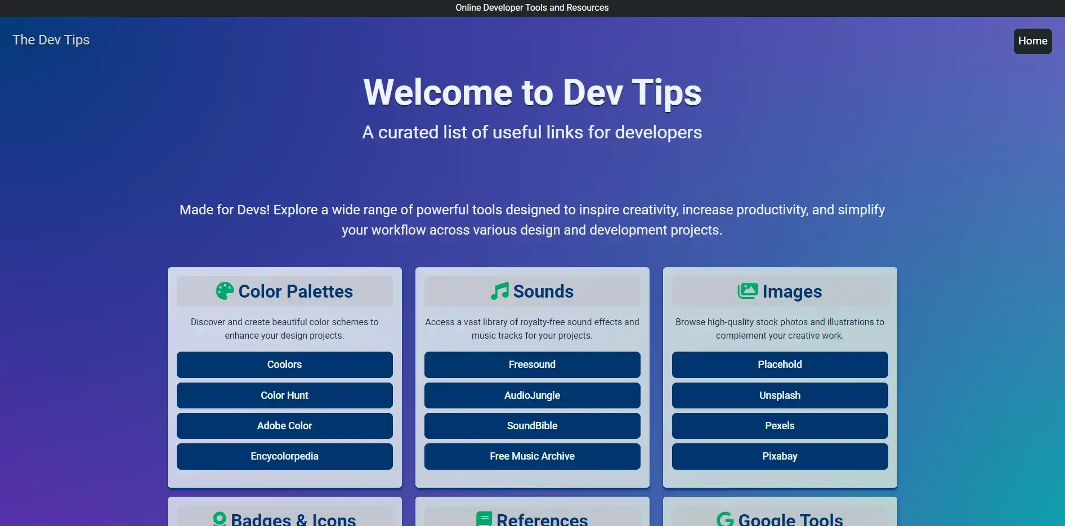Screen dimensions: 1065x526
Task: Click the Google G icon beside Google Tools
Action: 725,519
